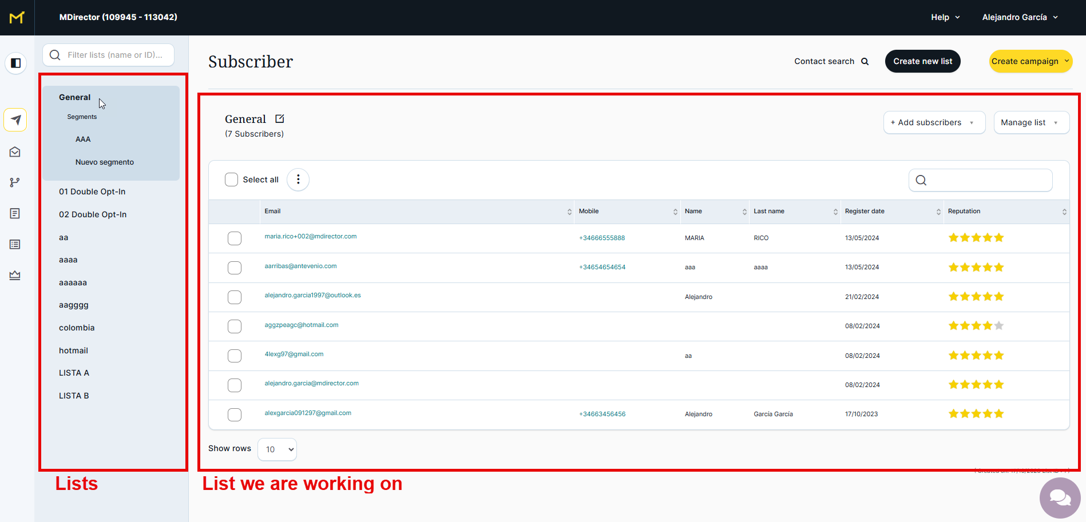Open the live chat bubble icon
The width and height of the screenshot is (1086, 522).
click(x=1060, y=498)
